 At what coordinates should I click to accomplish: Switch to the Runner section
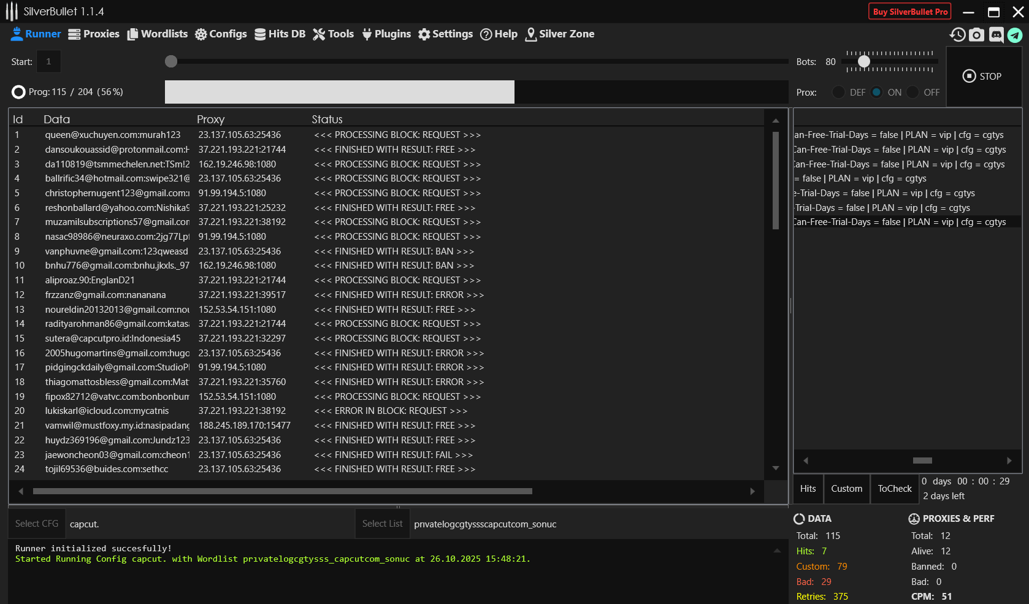(36, 34)
